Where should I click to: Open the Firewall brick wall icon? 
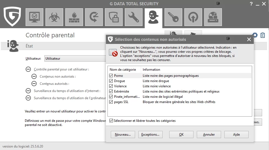[74, 17]
